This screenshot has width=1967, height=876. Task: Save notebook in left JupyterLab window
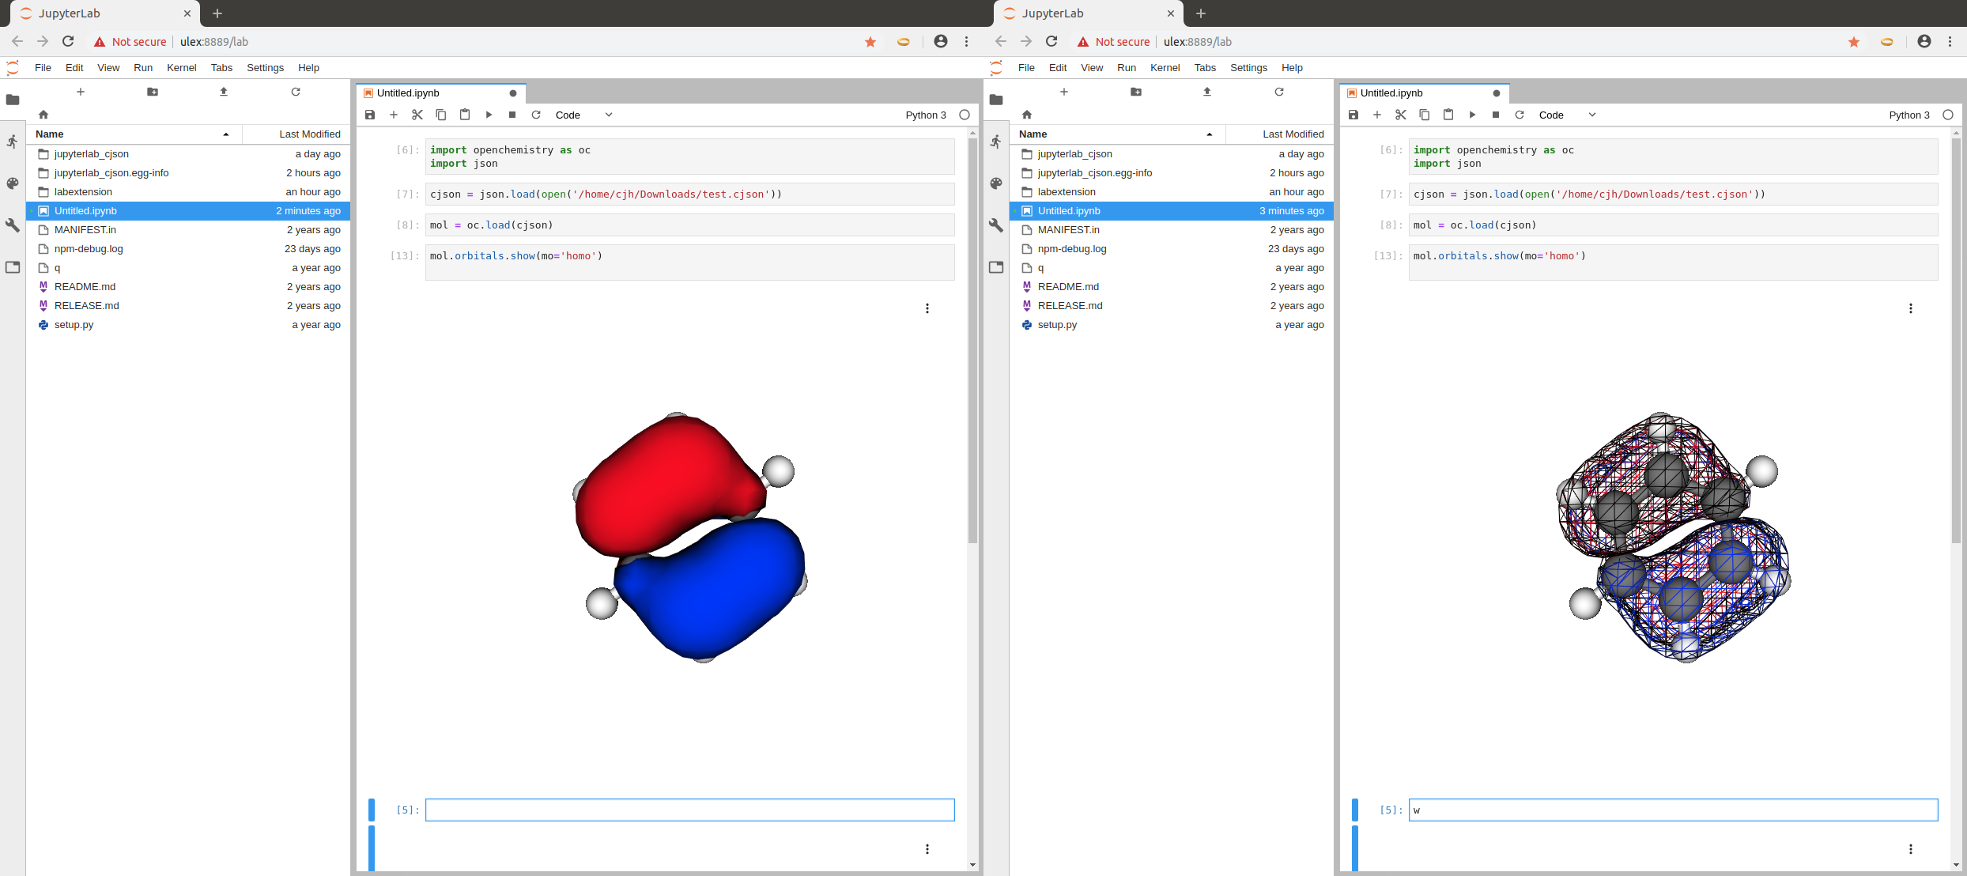click(x=370, y=115)
